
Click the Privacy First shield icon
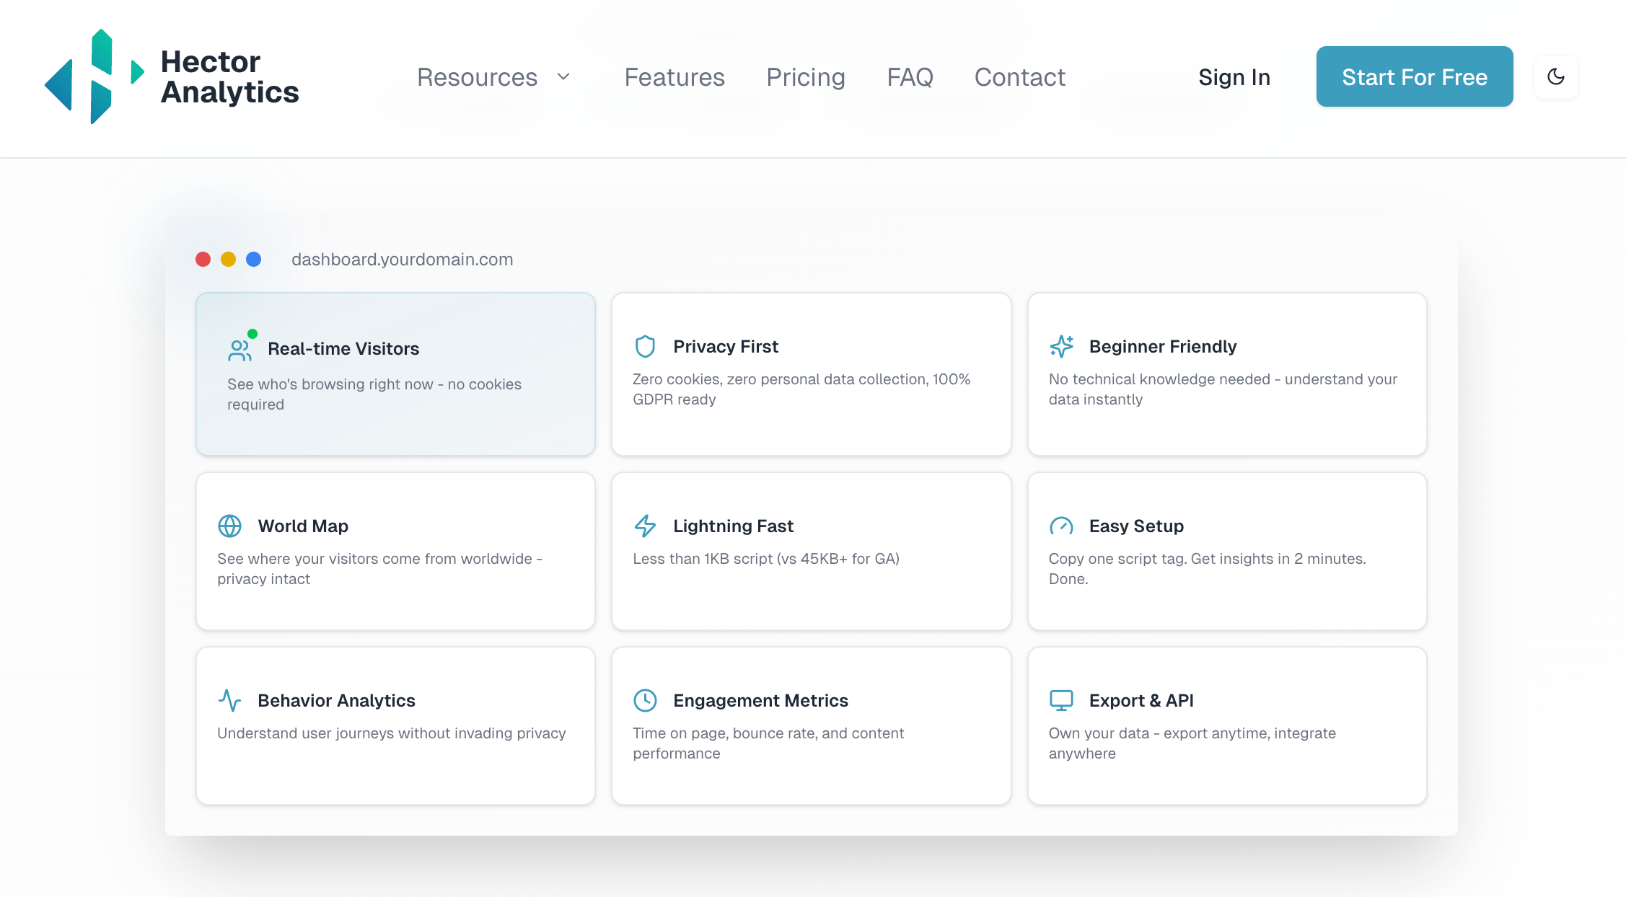645,347
